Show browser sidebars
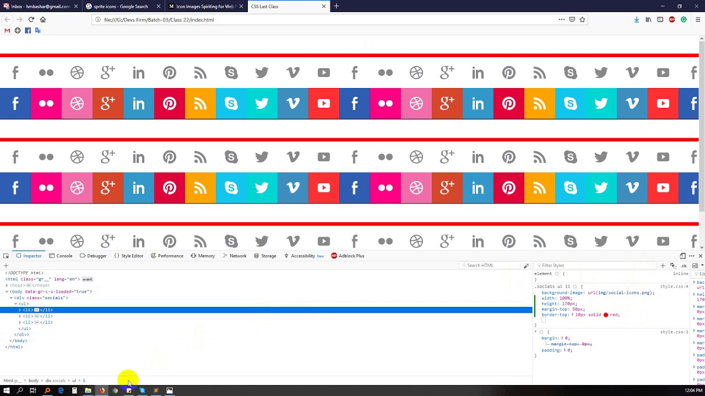Image resolution: width=705 pixels, height=396 pixels. click(x=660, y=20)
